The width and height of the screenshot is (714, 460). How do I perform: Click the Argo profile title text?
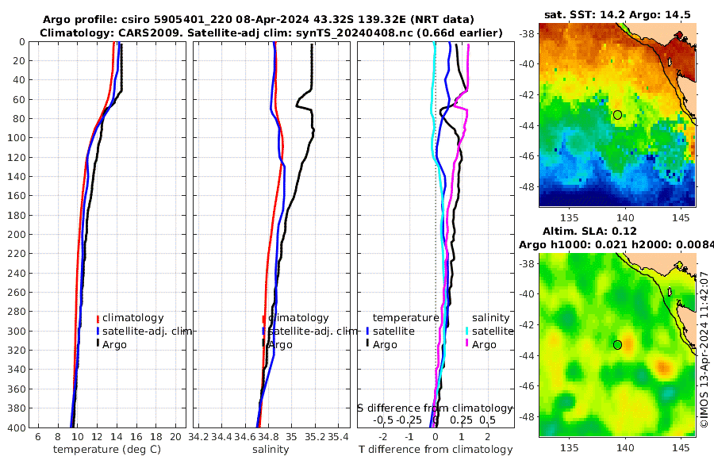[x=258, y=20]
